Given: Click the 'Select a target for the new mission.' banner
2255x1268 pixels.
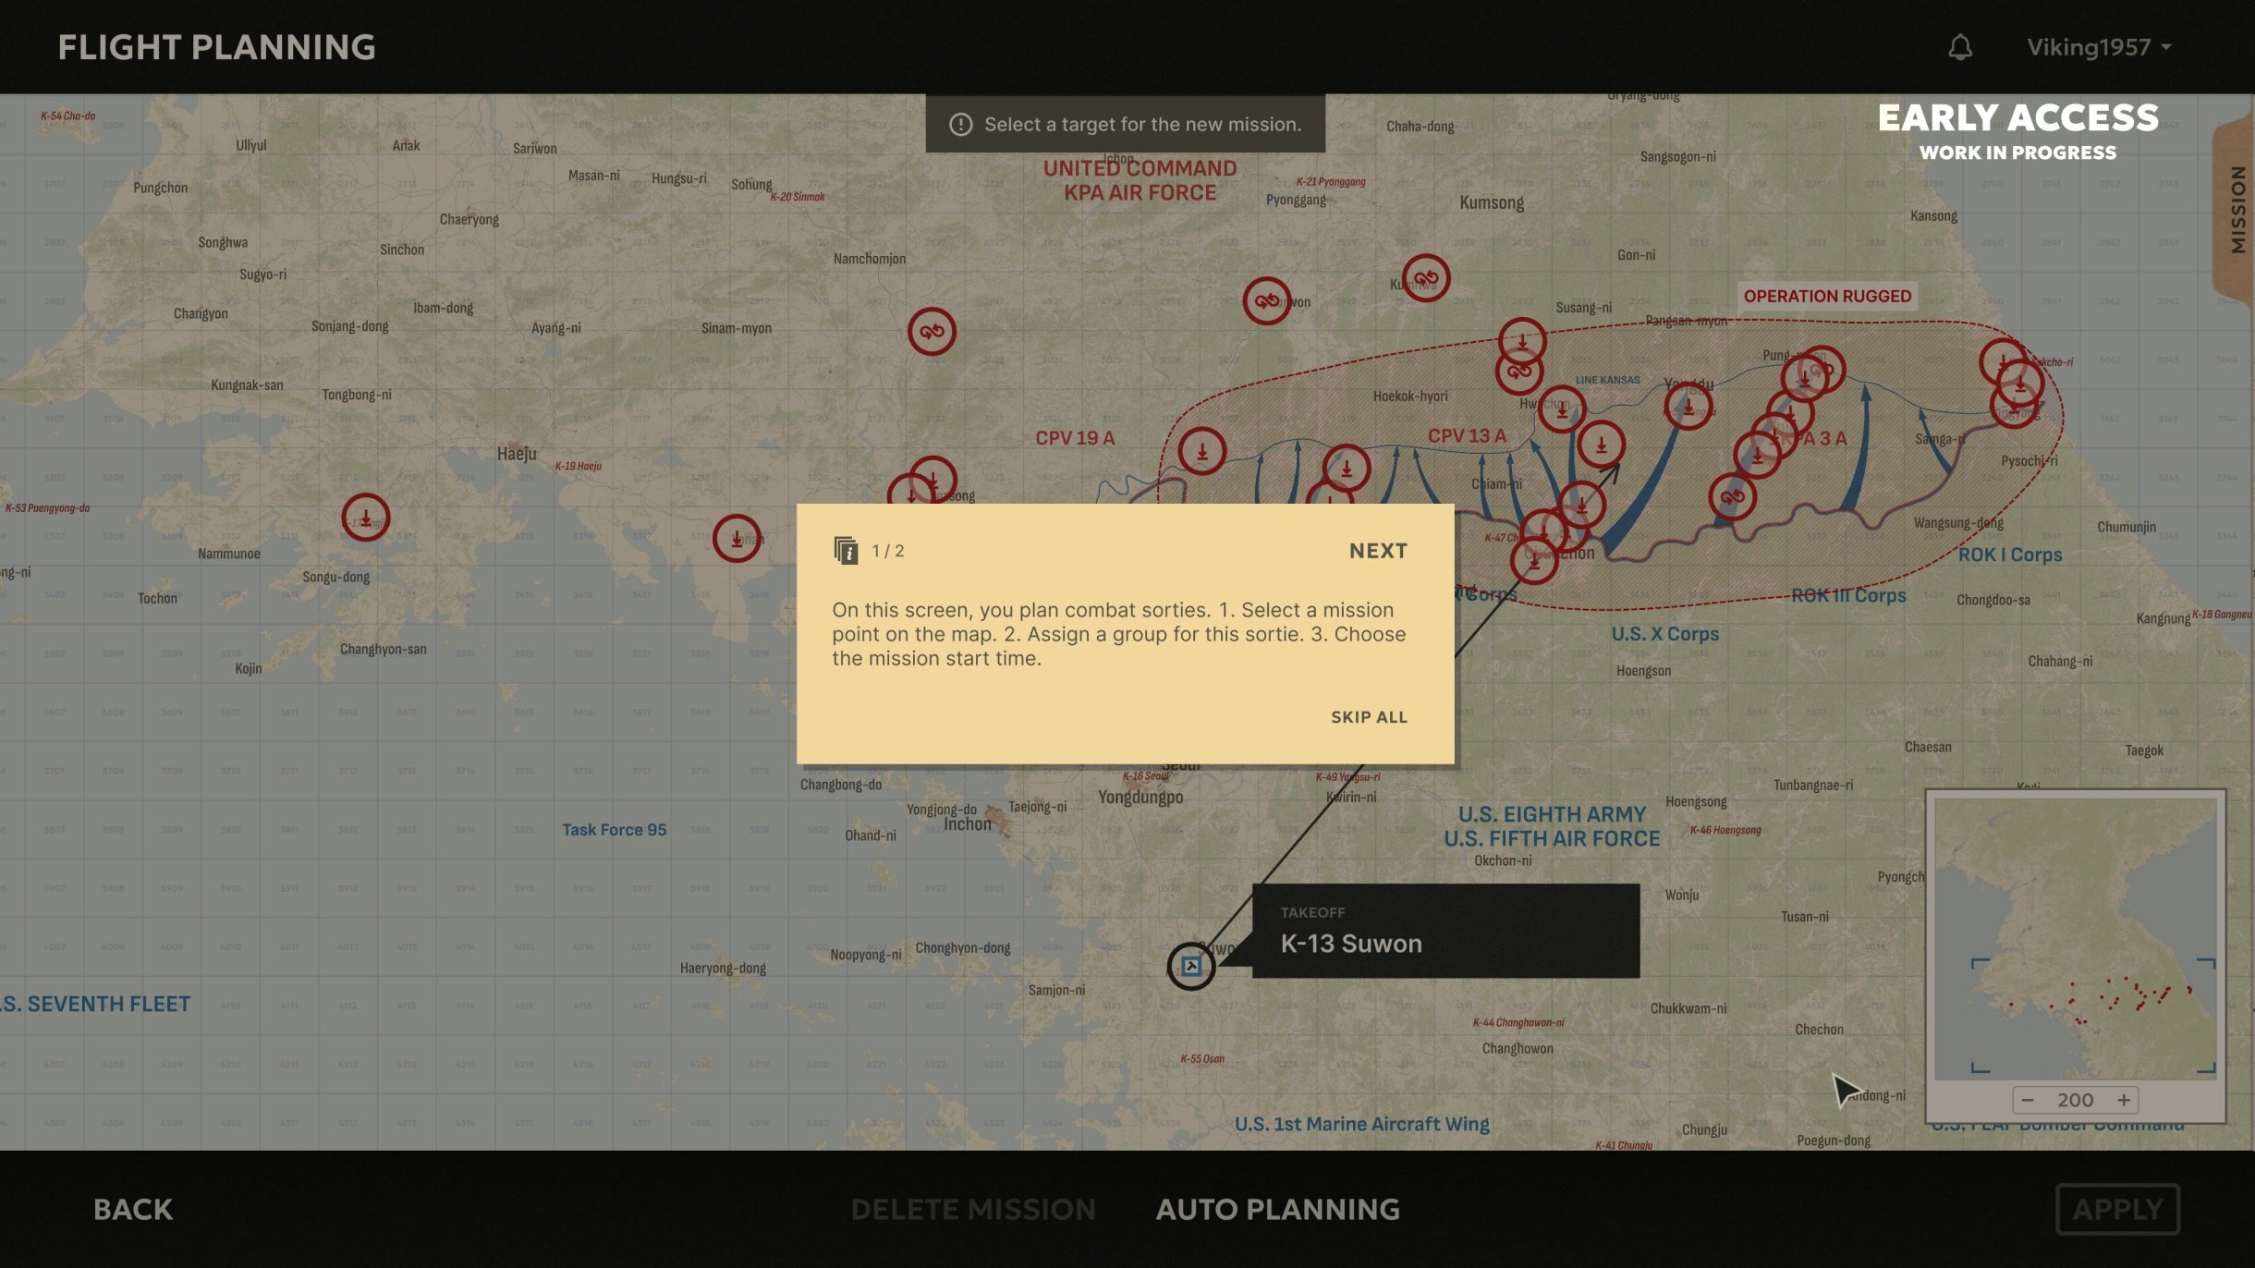Looking at the screenshot, I should 1126,124.
